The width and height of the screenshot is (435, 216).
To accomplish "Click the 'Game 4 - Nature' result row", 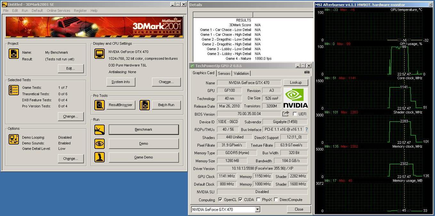I will 253,59.
